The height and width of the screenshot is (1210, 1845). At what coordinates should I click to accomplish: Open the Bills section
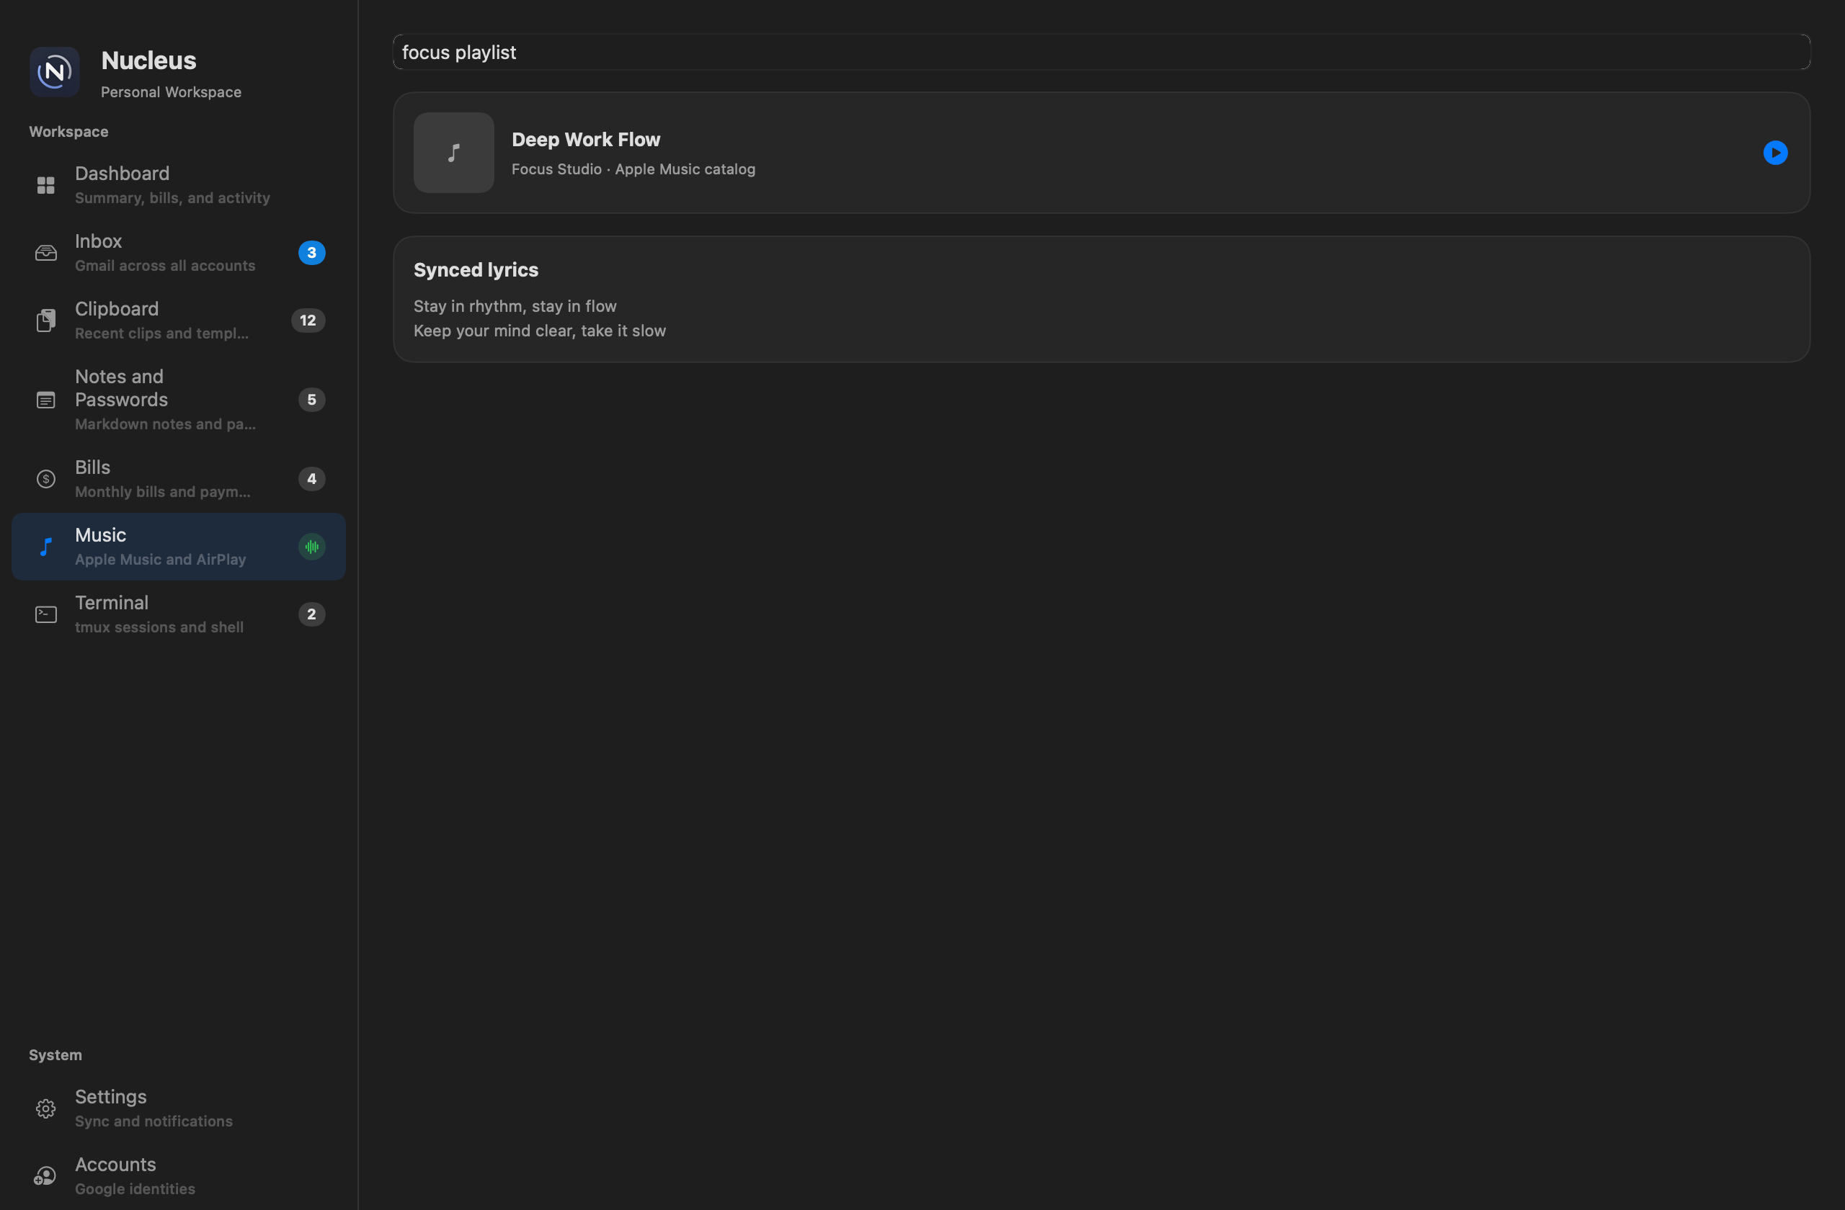coord(178,479)
